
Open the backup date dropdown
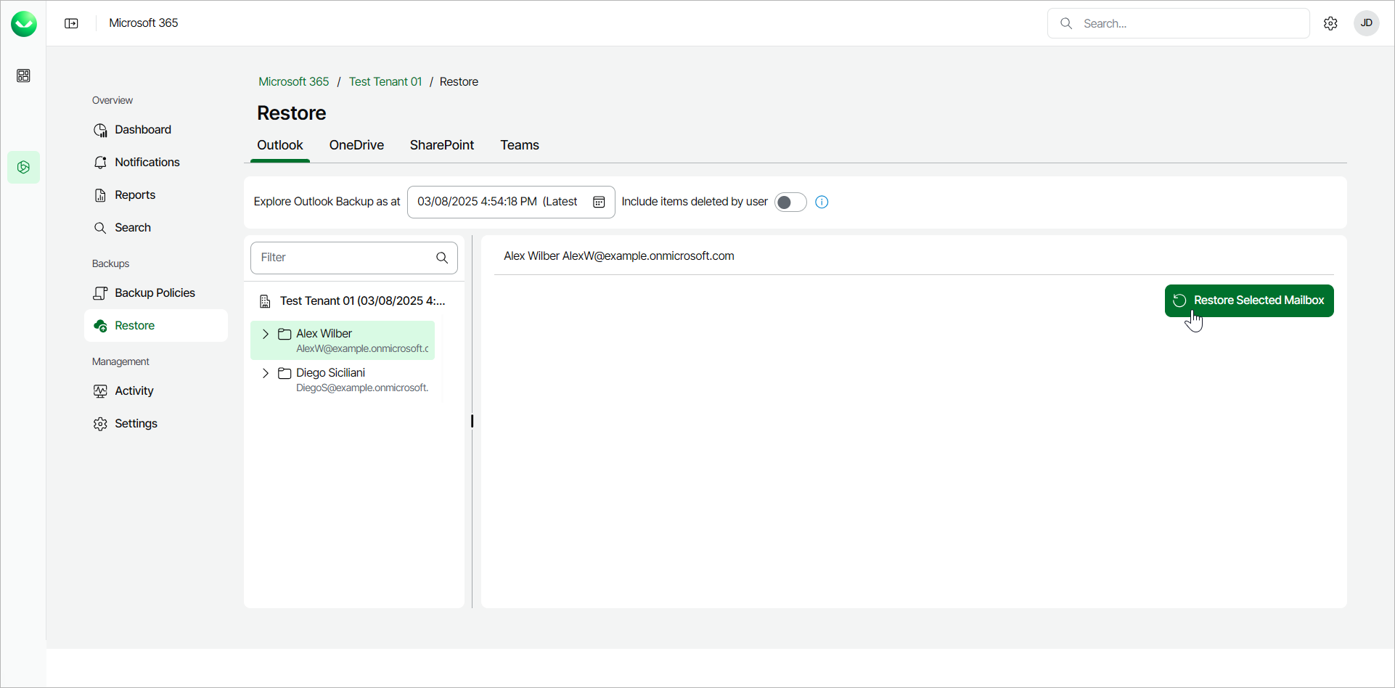(x=511, y=202)
